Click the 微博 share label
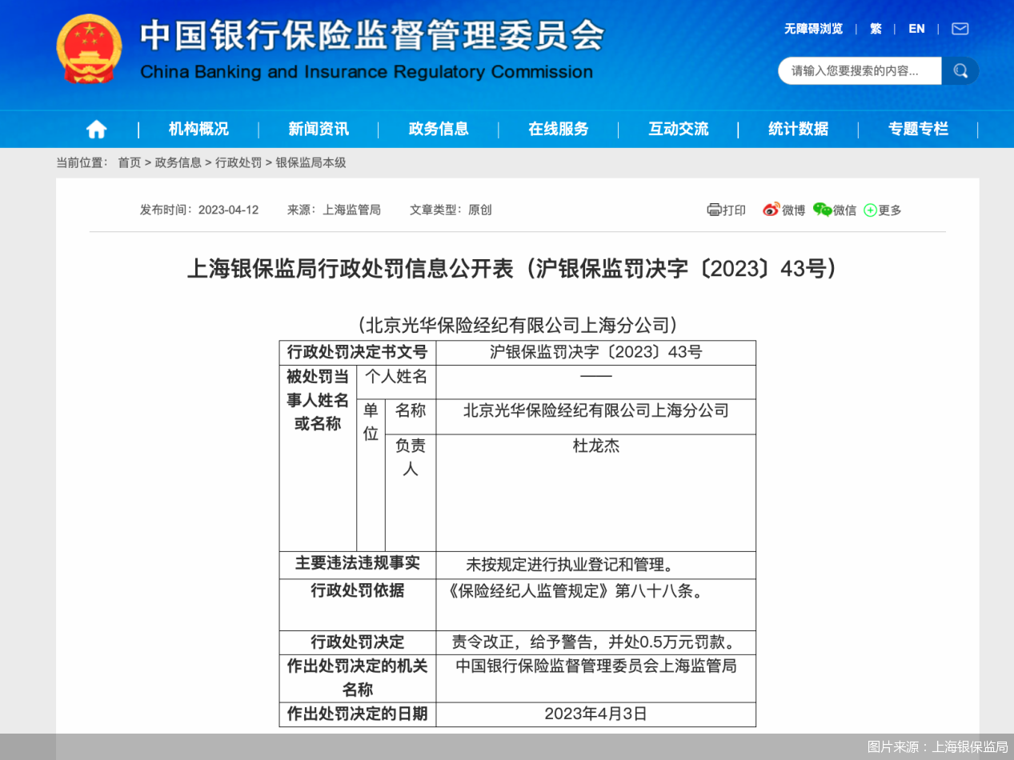 794,210
